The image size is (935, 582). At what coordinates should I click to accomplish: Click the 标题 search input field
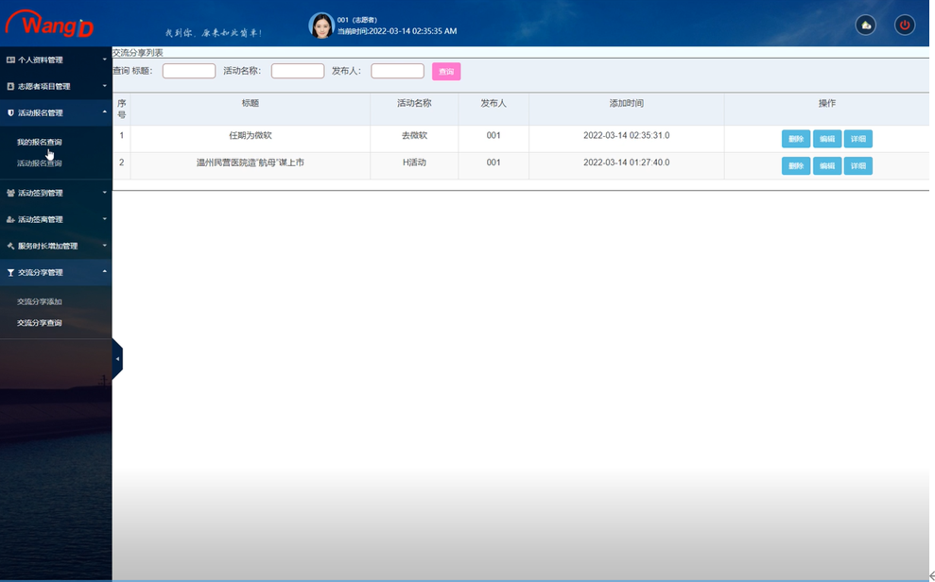pyautogui.click(x=188, y=70)
